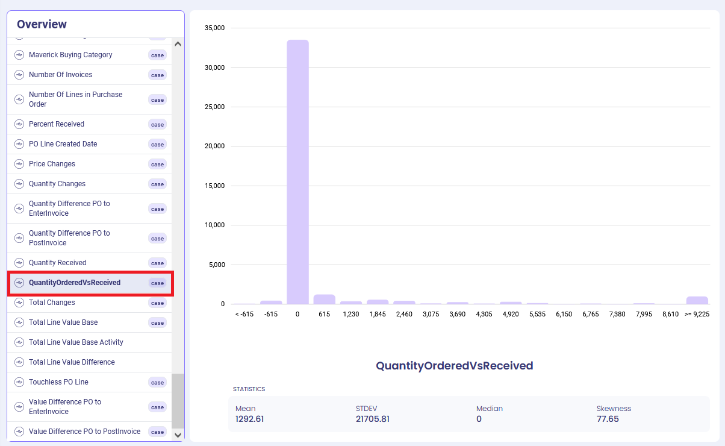Click the icon next to Total Line Value Difference
The image size is (725, 446).
tap(19, 362)
